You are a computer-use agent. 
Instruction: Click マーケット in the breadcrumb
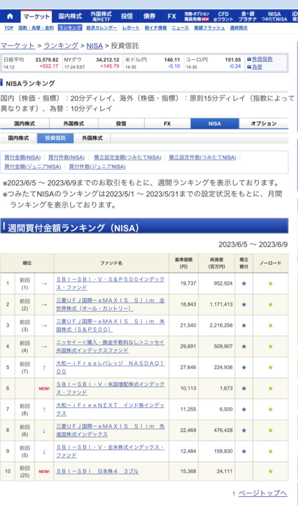click(x=18, y=46)
